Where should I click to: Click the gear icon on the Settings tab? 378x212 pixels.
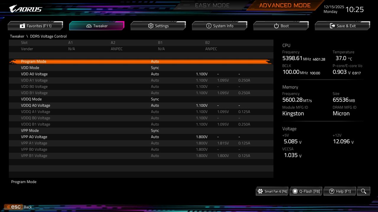click(151, 26)
